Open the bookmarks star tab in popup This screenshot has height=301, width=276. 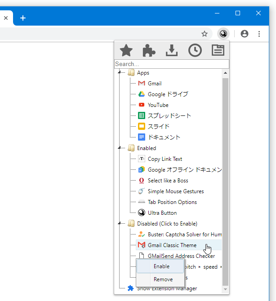pos(126,50)
